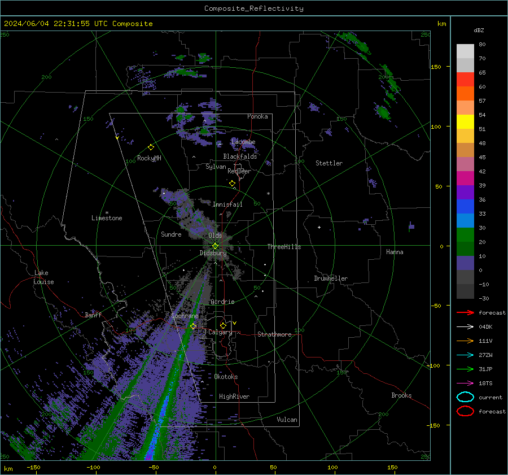
Task: Click the km unit label at top right
Action: (x=441, y=24)
